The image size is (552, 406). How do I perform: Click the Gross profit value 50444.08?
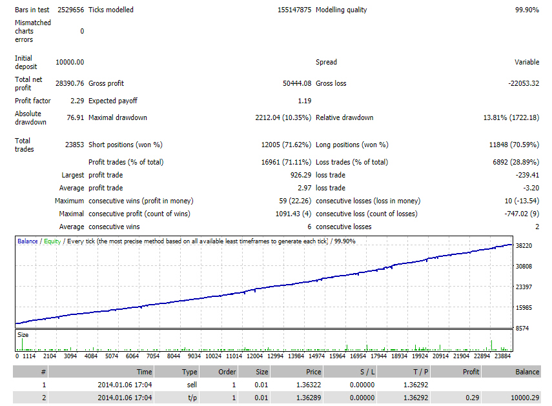(x=297, y=83)
